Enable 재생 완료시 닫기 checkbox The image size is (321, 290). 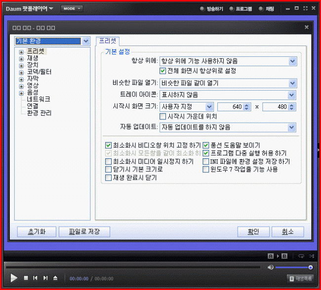(109, 178)
